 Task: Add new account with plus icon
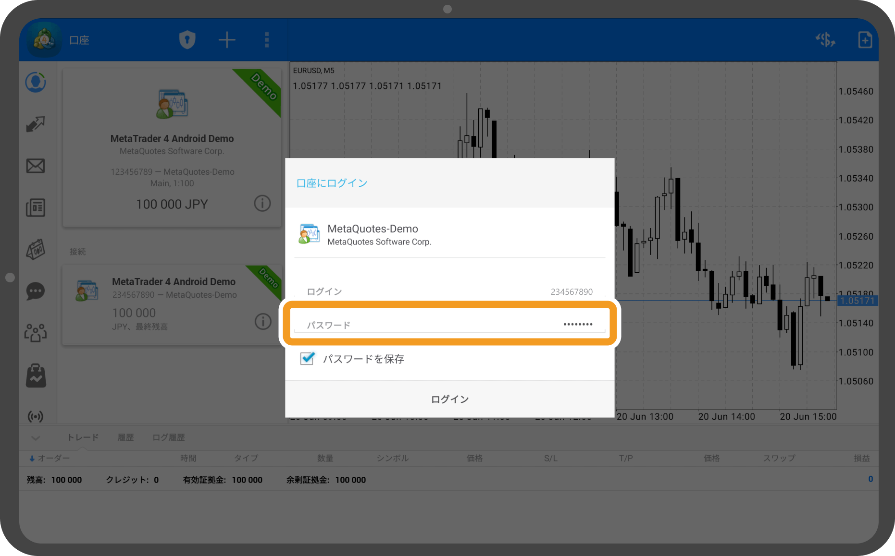tap(227, 40)
